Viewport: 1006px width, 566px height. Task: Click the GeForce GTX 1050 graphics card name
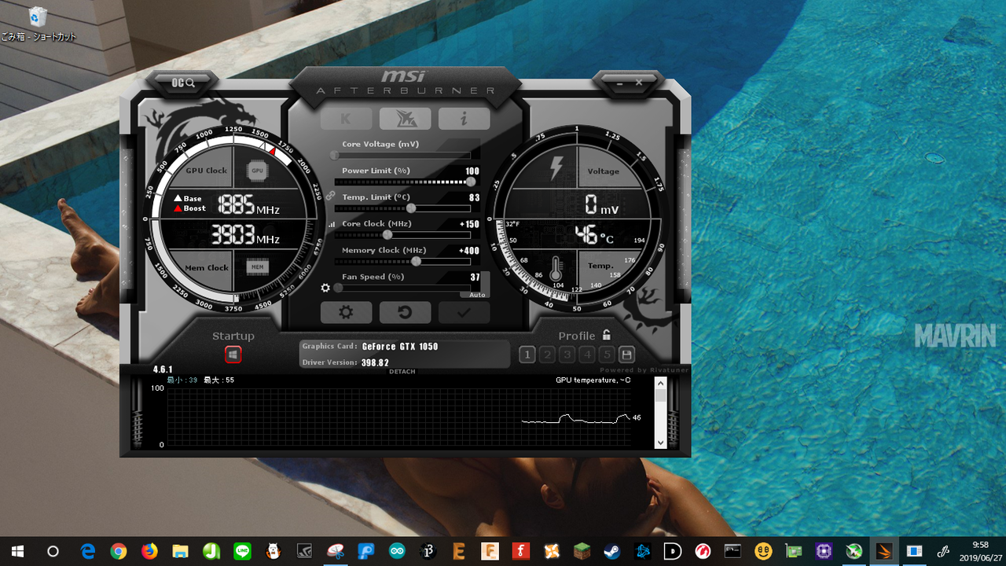click(x=400, y=347)
